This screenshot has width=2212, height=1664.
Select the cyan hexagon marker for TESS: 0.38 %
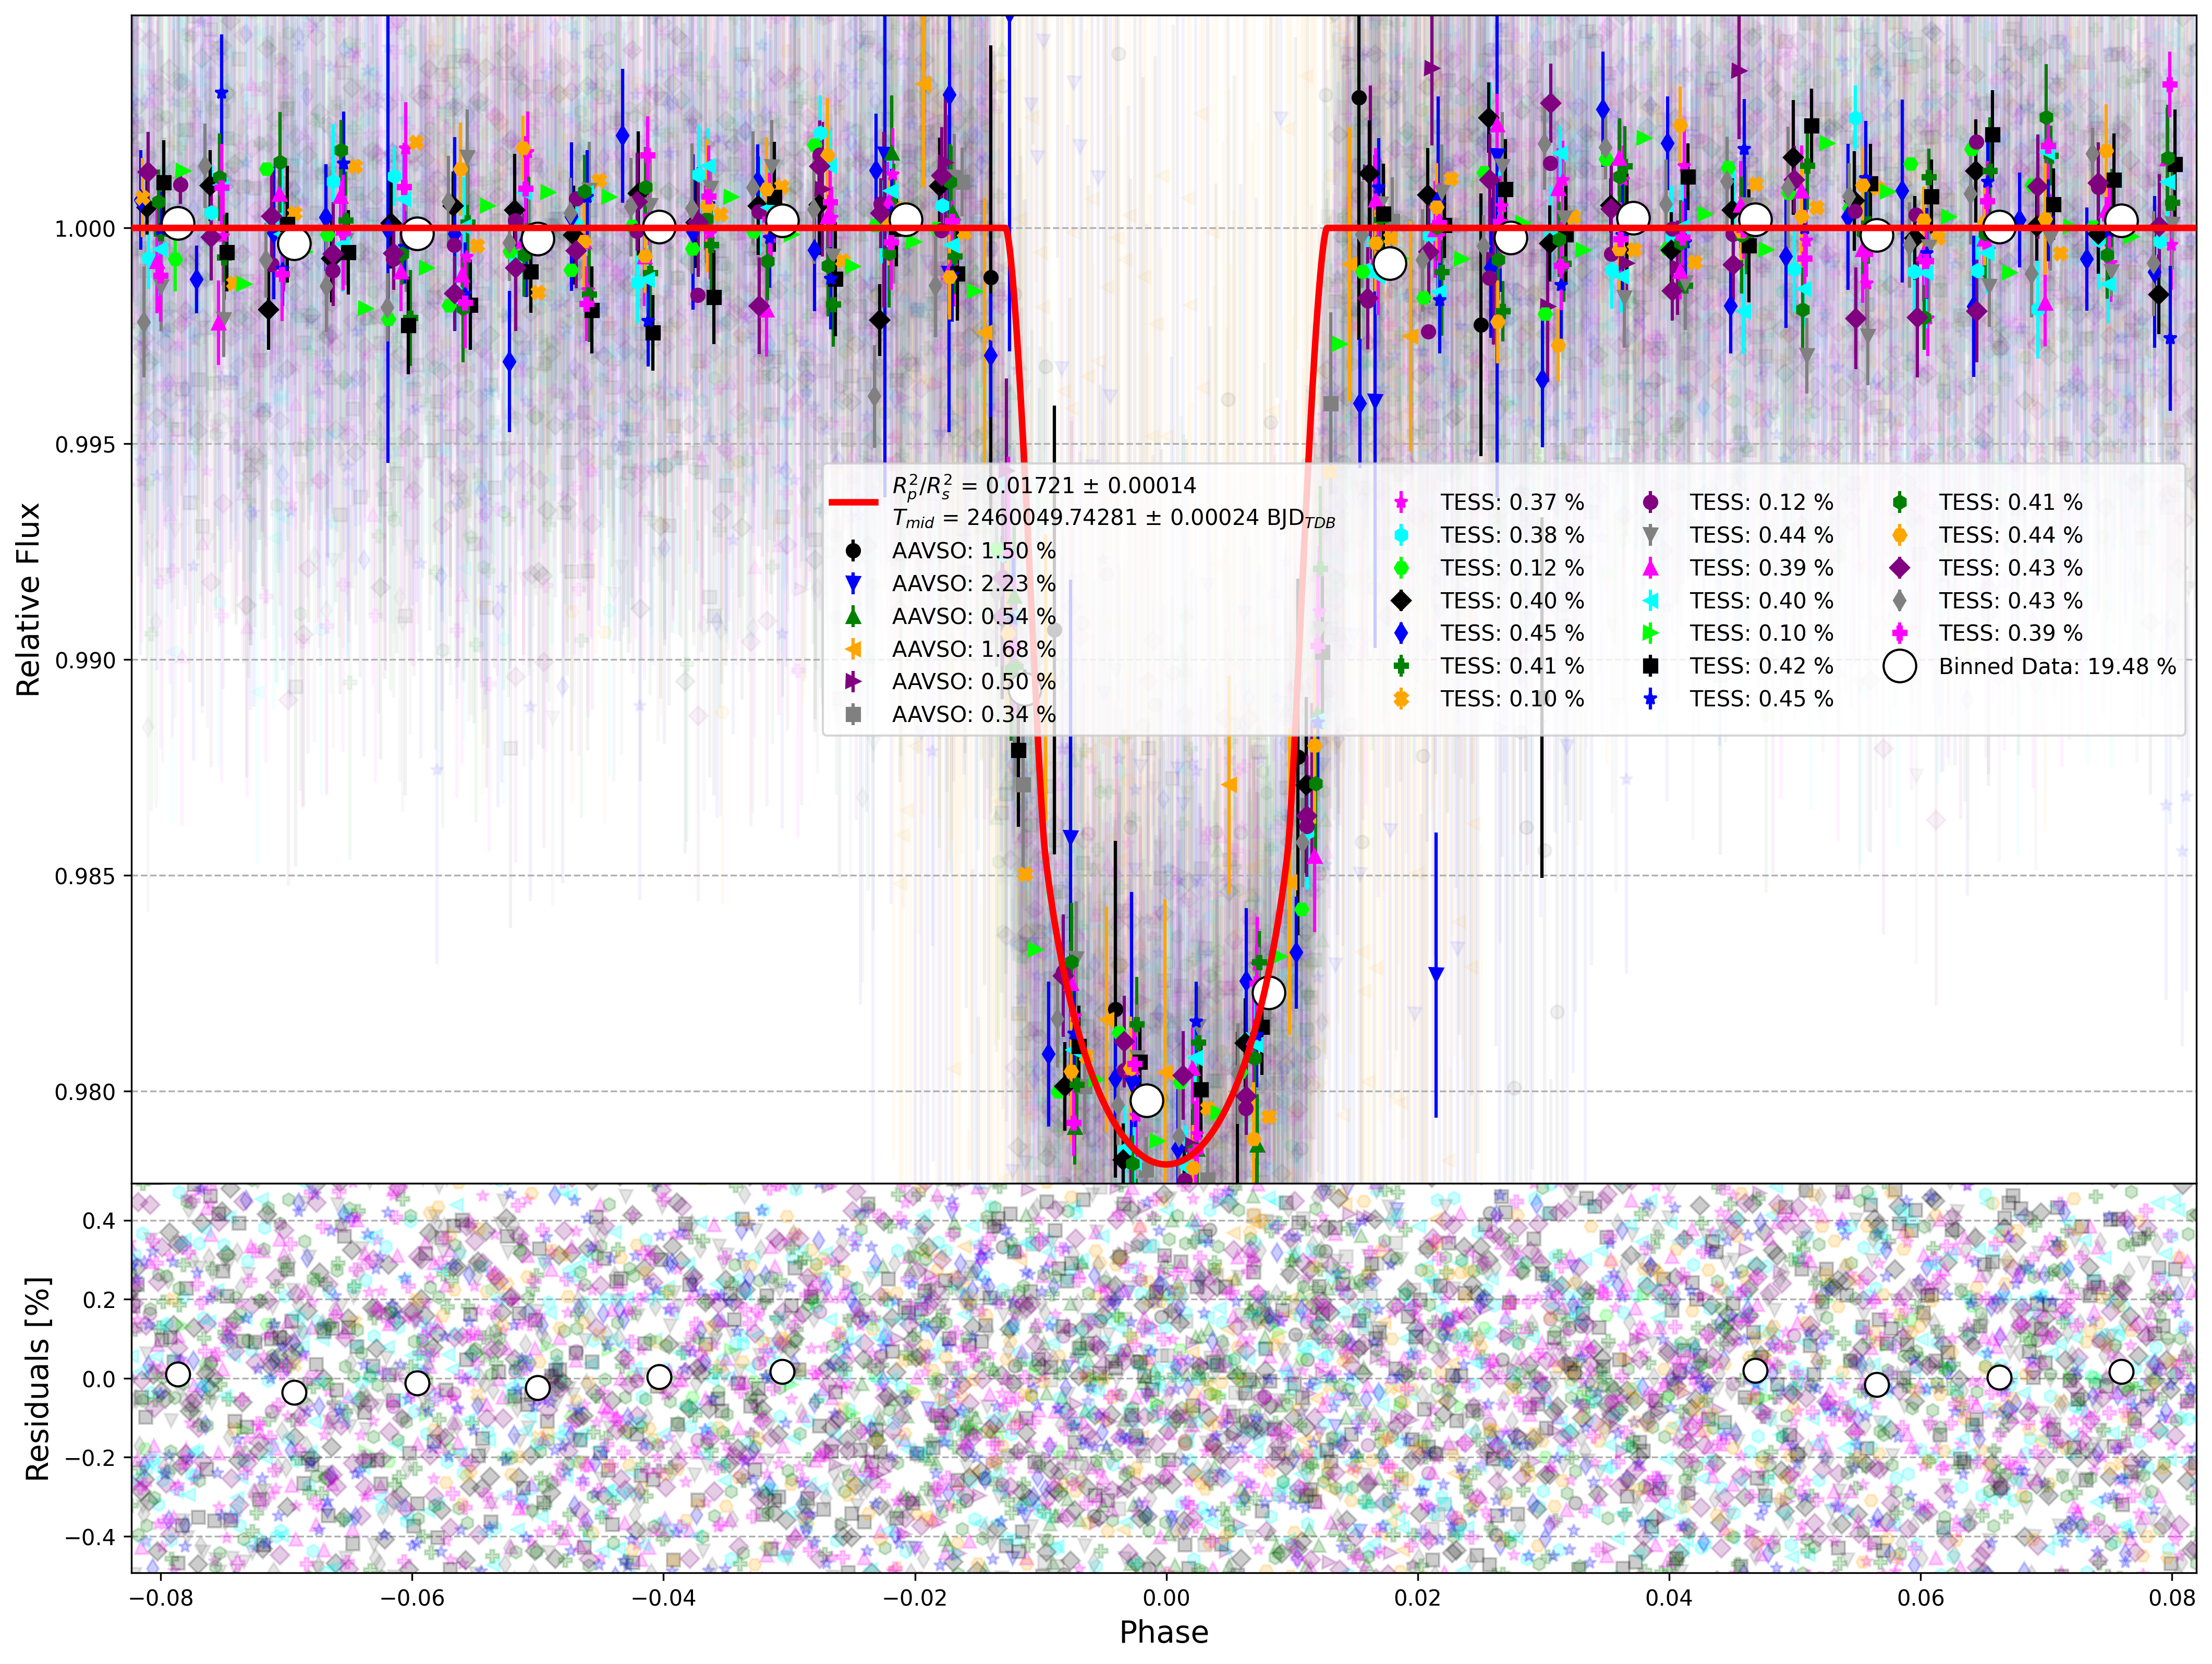click(x=1401, y=535)
